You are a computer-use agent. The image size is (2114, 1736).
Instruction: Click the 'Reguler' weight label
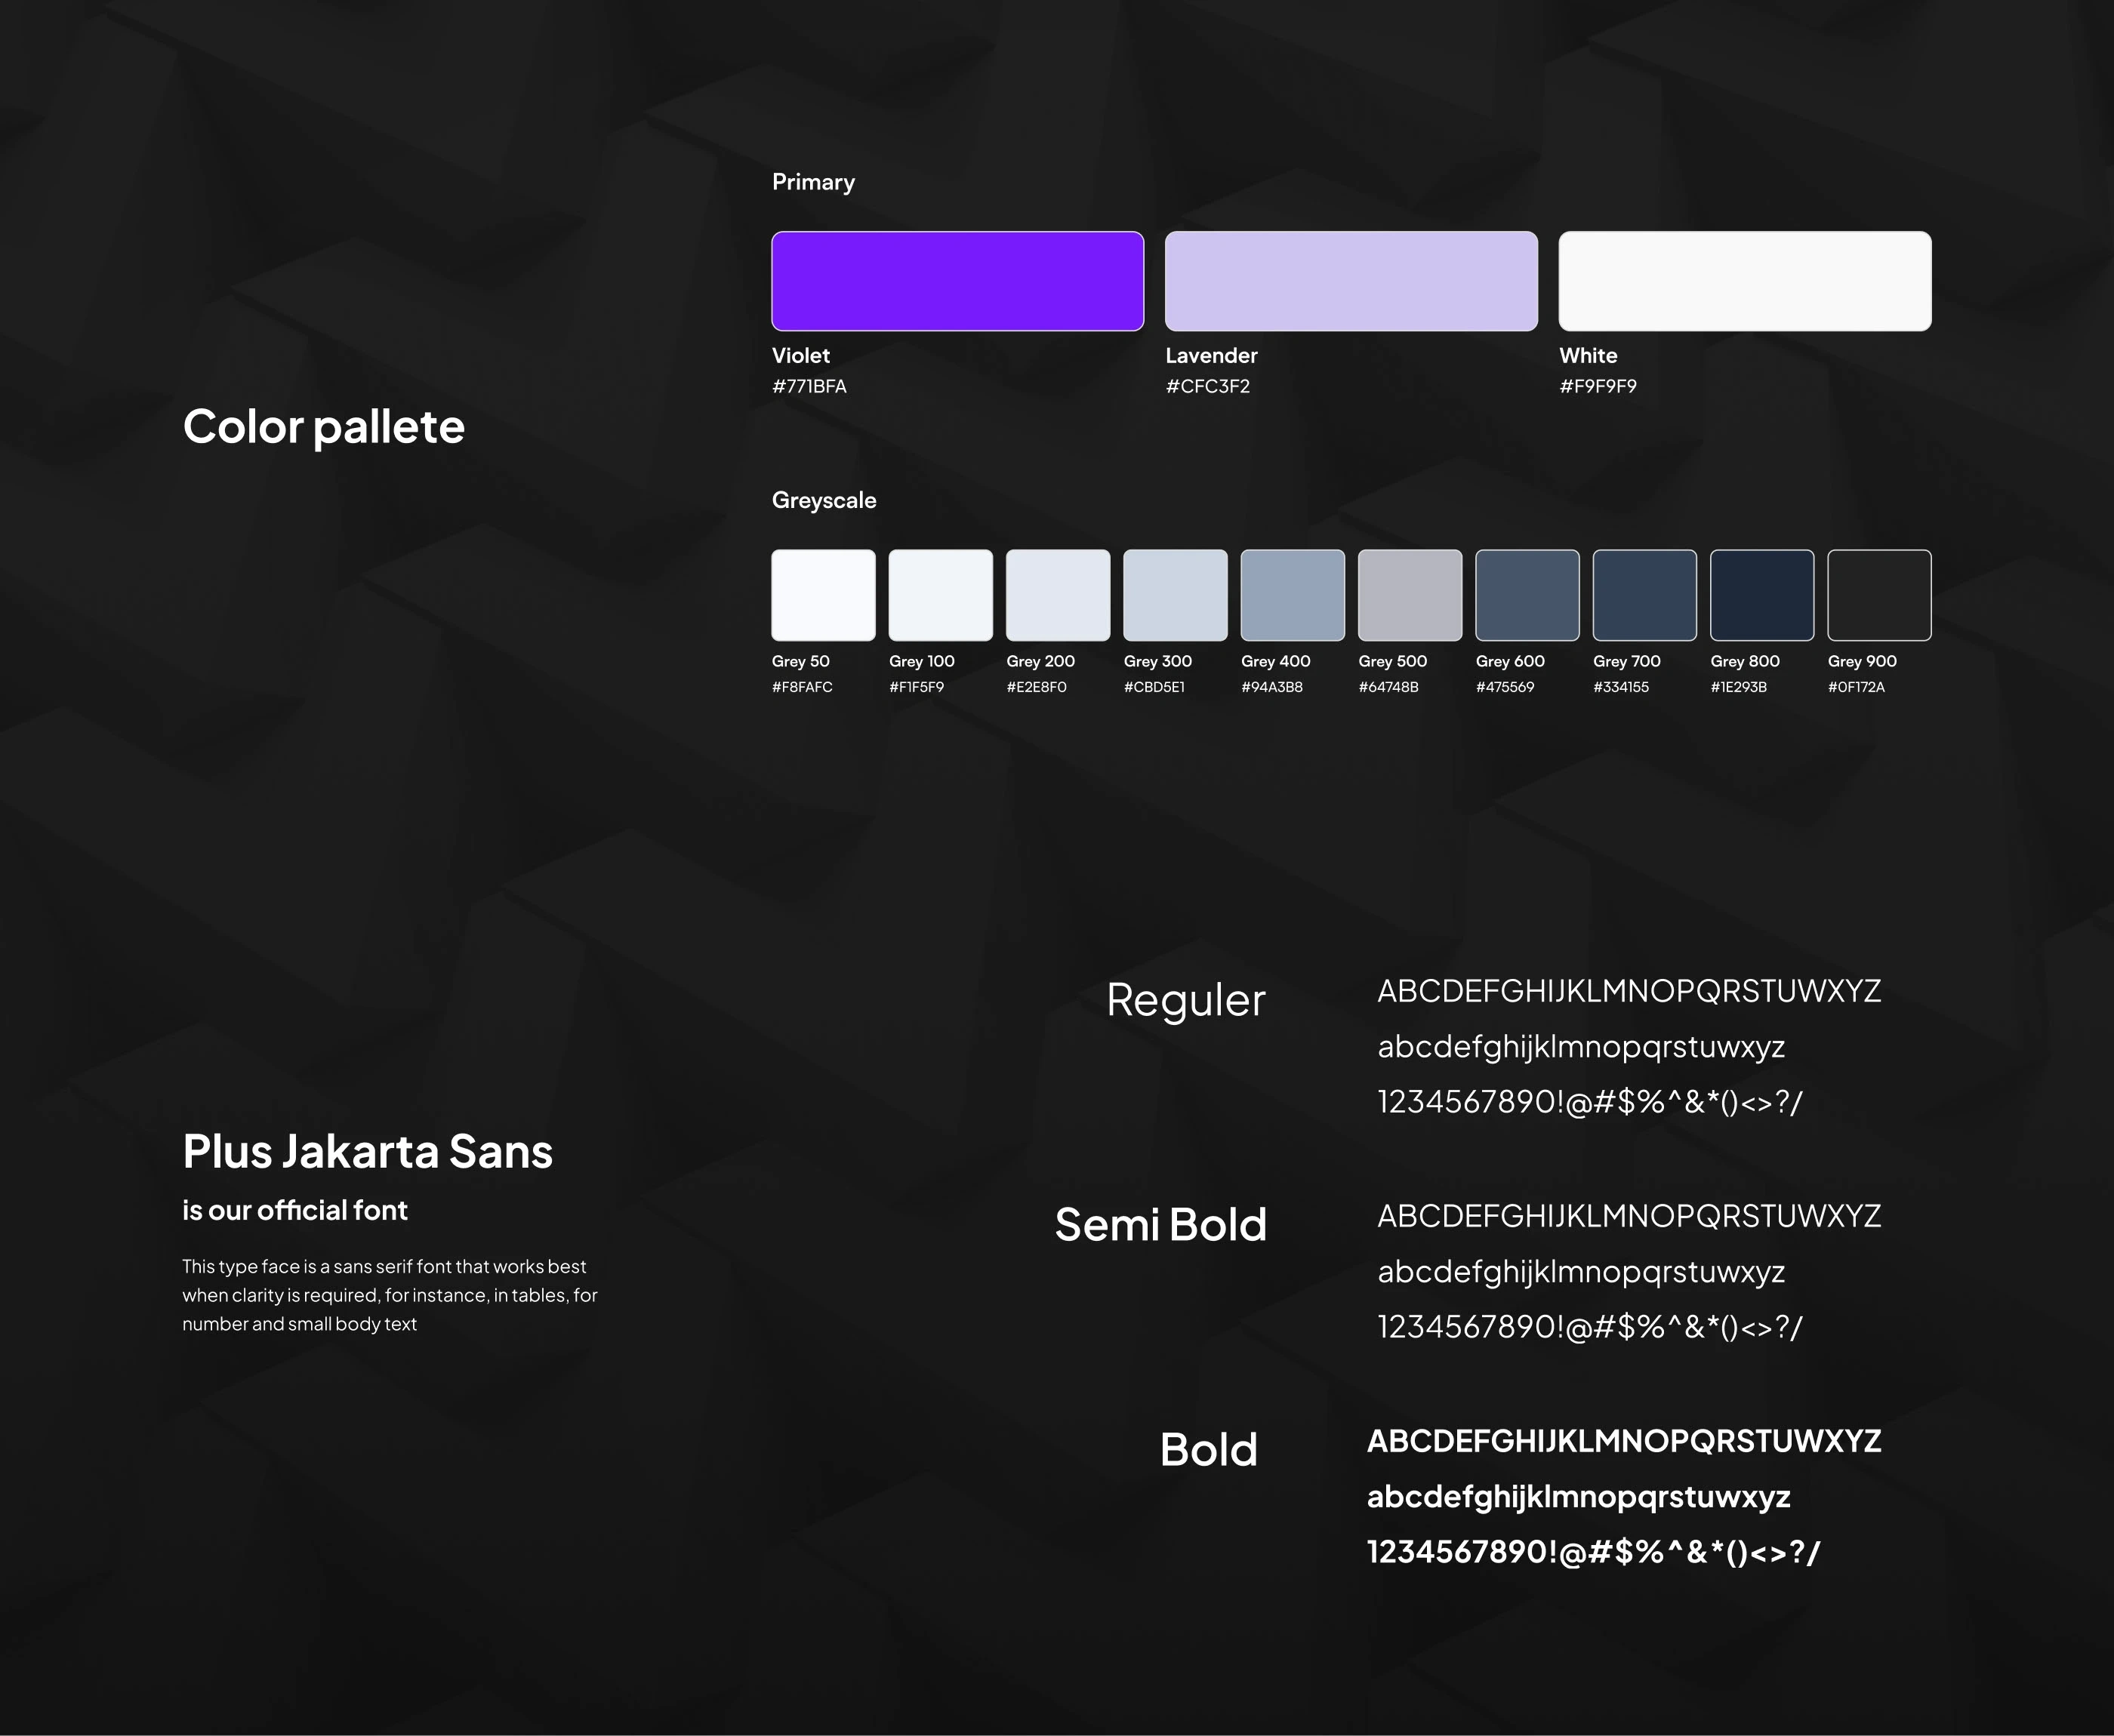[x=1186, y=1001]
